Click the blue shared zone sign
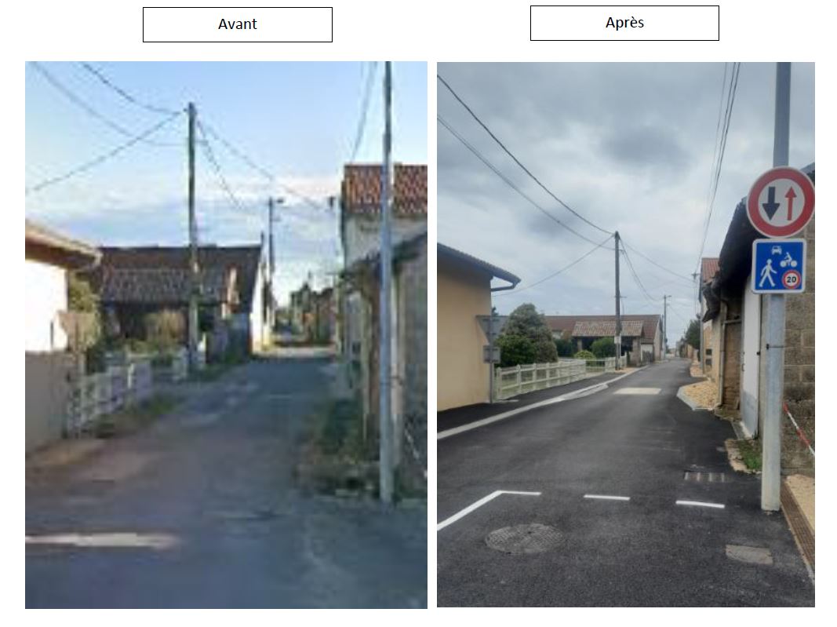Viewport: 837px width, 627px height. pyautogui.click(x=779, y=266)
